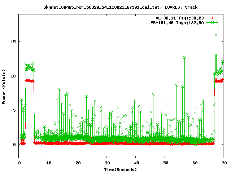Click the red XL legend line sample
This screenshot has height=173, width=231.
[212, 18]
